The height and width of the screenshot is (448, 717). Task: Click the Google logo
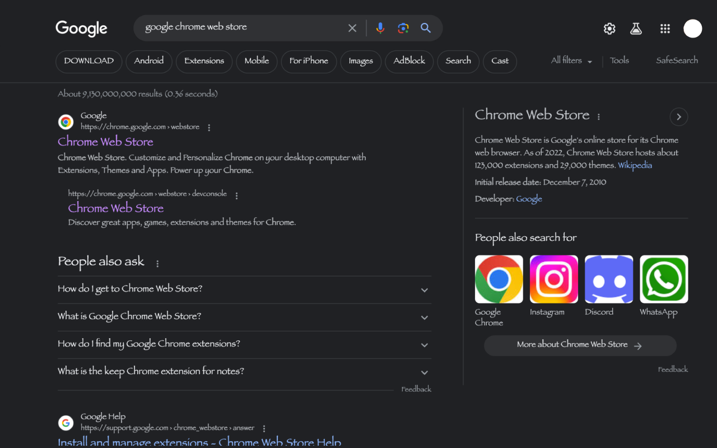81,28
